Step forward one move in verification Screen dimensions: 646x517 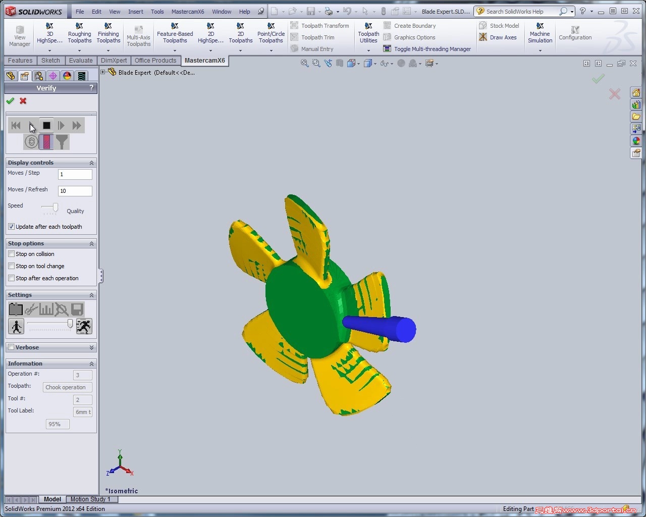pyautogui.click(x=62, y=125)
